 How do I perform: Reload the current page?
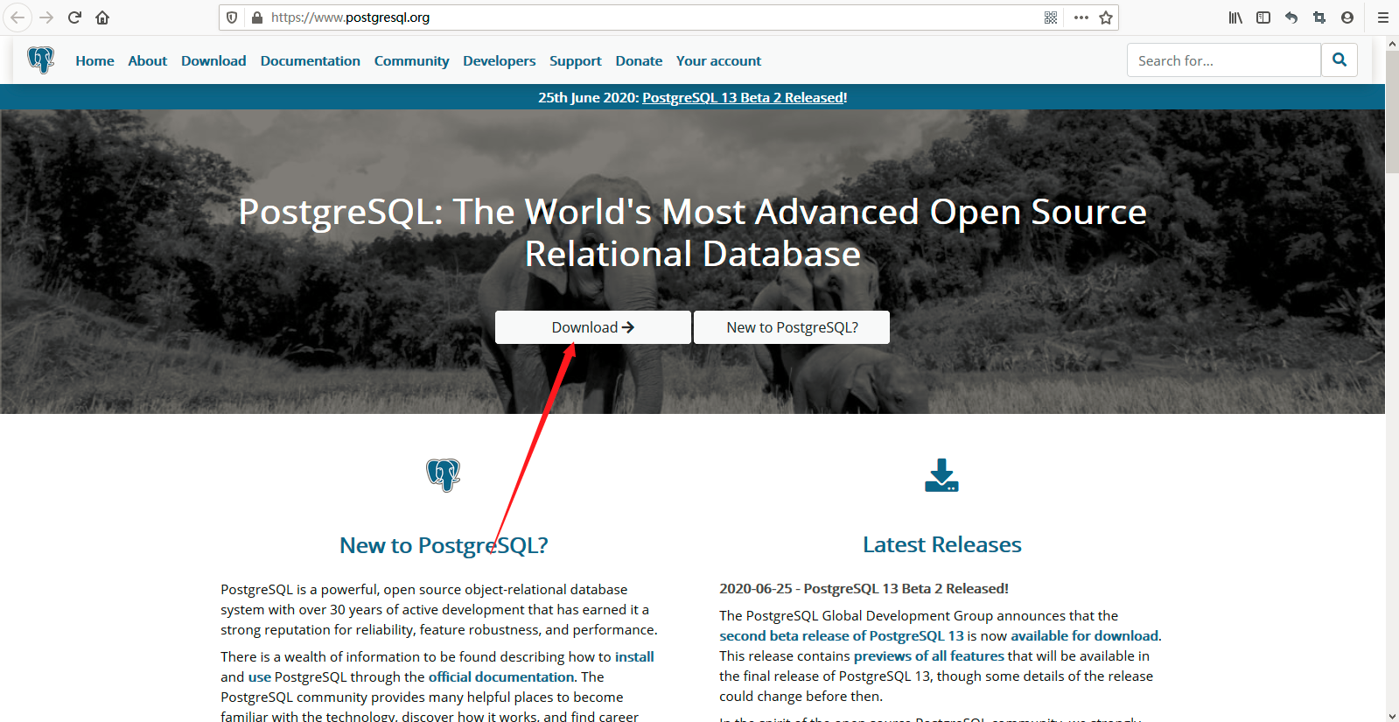pyautogui.click(x=75, y=18)
